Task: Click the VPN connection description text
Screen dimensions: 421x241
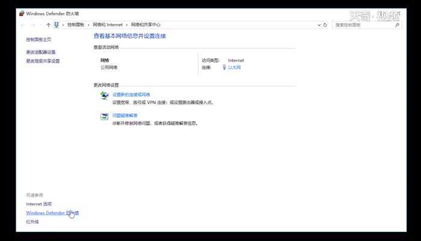Action: [x=163, y=102]
